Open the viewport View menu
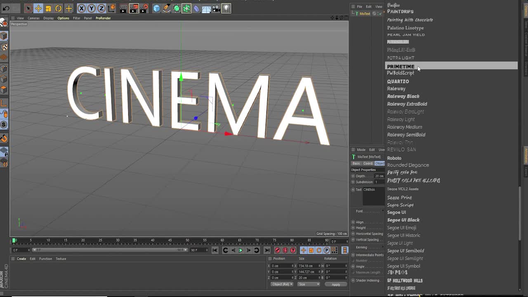The image size is (528, 297). (20, 18)
